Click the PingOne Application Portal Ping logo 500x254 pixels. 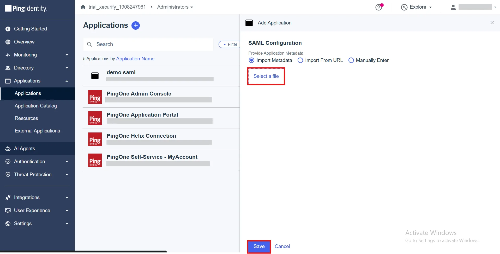click(x=95, y=118)
